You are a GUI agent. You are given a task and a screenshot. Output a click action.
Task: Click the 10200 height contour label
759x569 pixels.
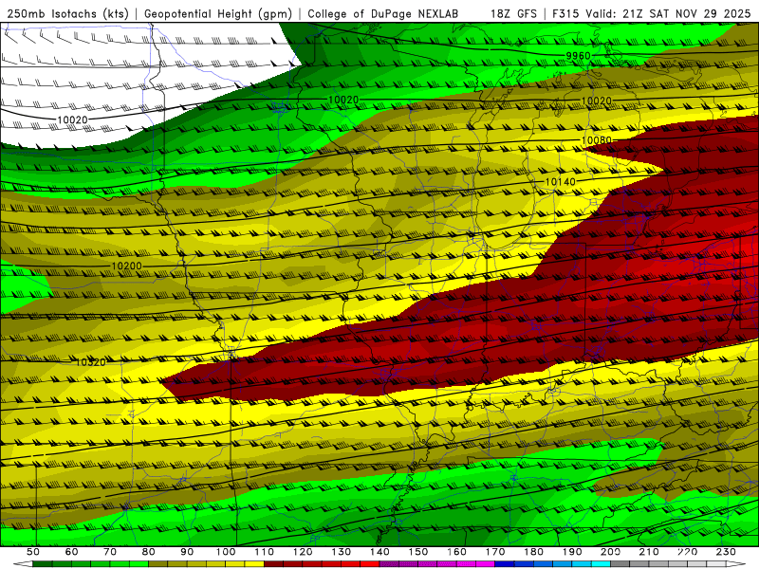click(x=127, y=266)
